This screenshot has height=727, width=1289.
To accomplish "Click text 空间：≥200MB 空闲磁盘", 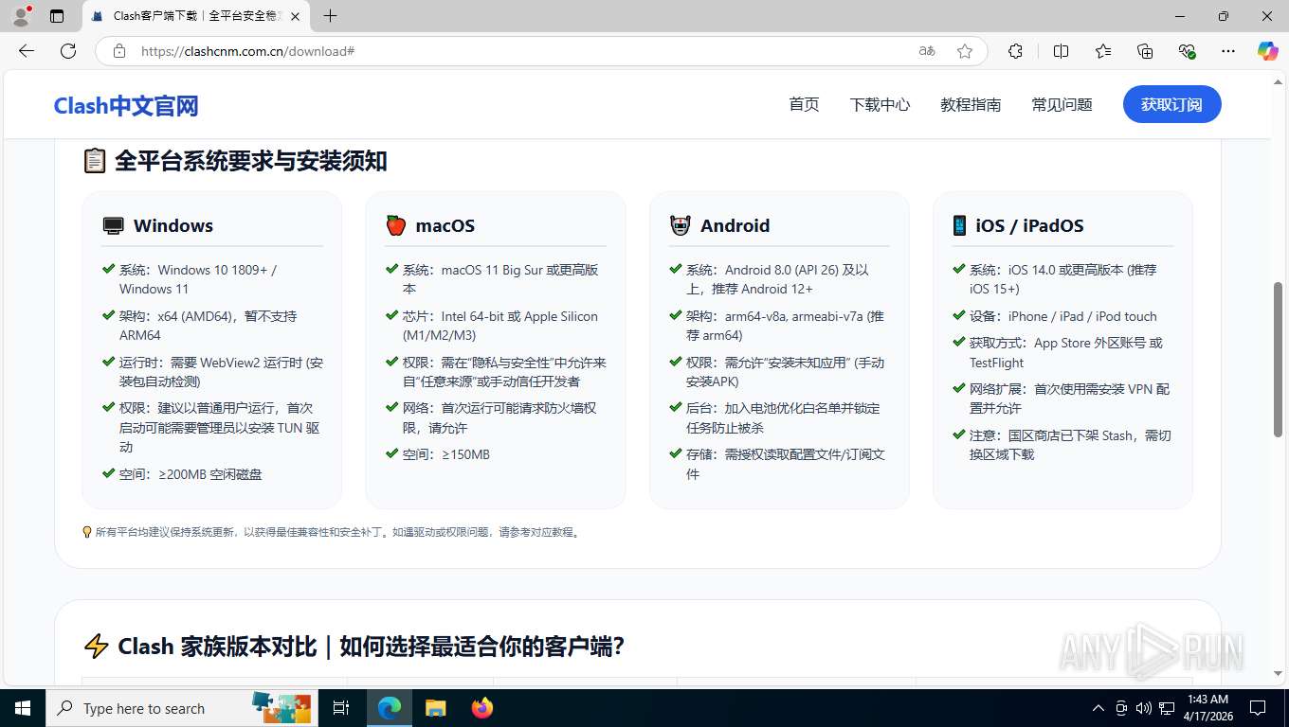I will click(x=191, y=474).
